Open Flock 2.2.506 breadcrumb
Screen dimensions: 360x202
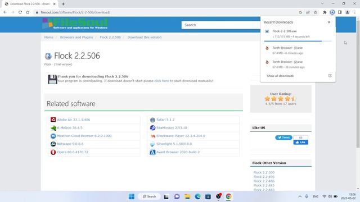tap(110, 37)
